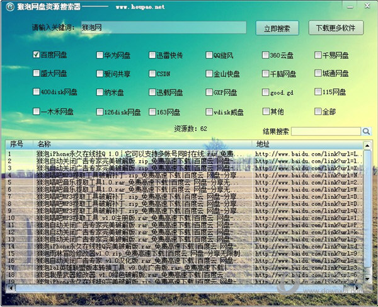The width and height of the screenshot is (378, 307).
Task: Click the baidu link address in row 12
Action: point(308,232)
